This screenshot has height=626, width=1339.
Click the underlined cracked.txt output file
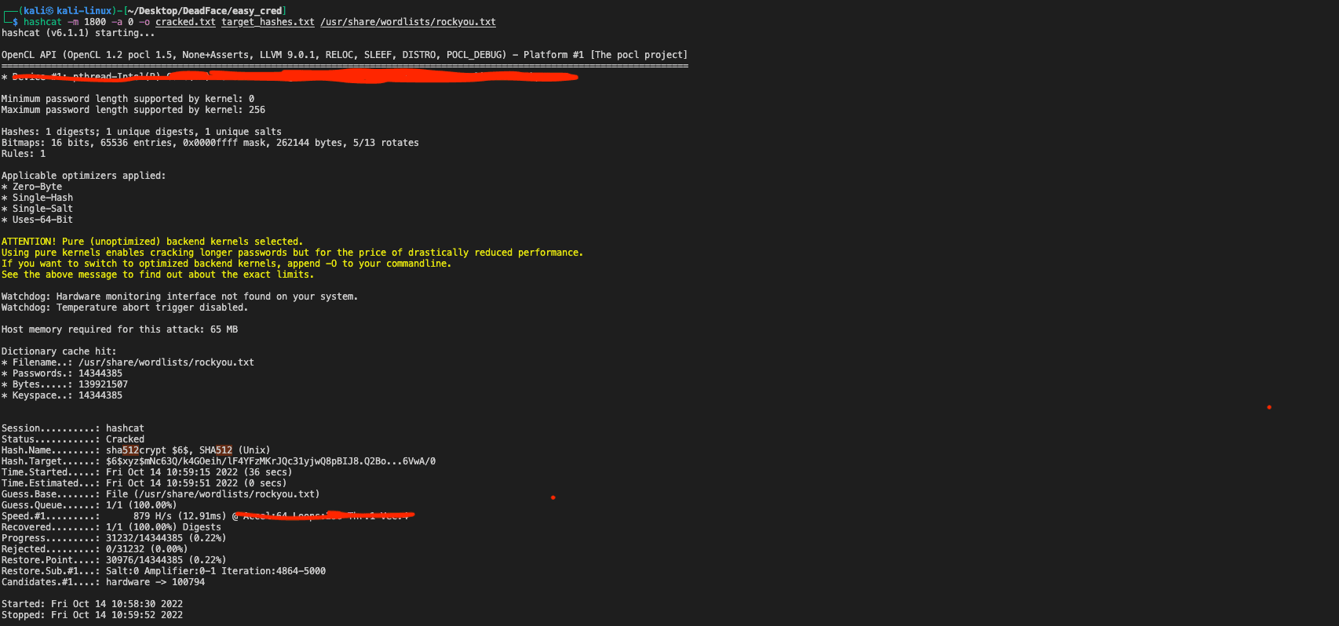point(185,22)
